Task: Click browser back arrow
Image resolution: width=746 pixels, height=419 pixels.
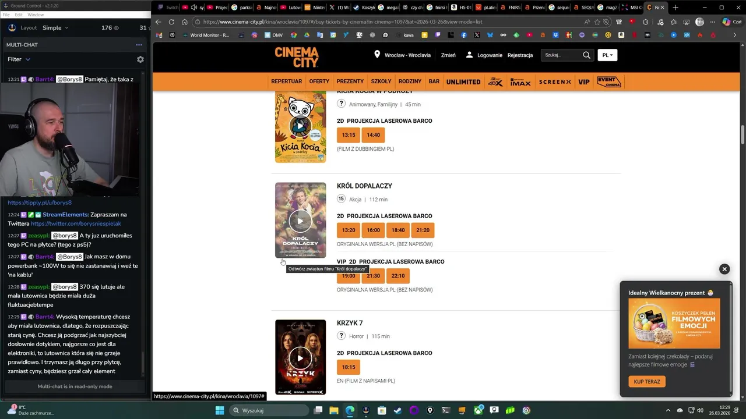Action: tap(158, 22)
